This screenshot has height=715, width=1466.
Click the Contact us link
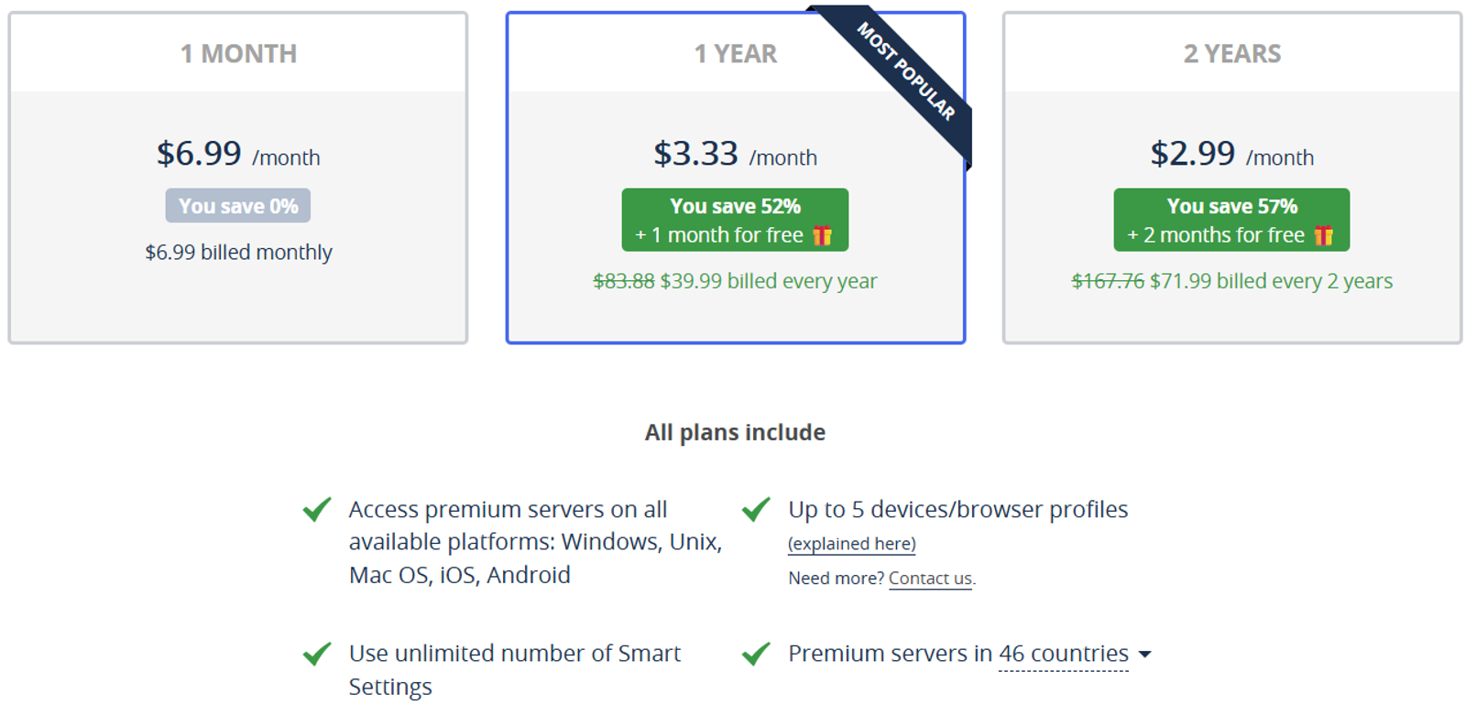coord(929,578)
